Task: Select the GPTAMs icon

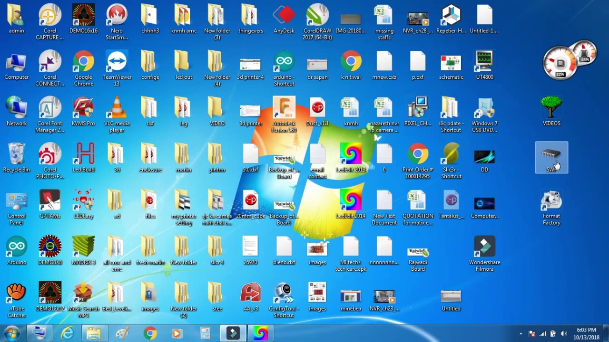Action: point(50,205)
